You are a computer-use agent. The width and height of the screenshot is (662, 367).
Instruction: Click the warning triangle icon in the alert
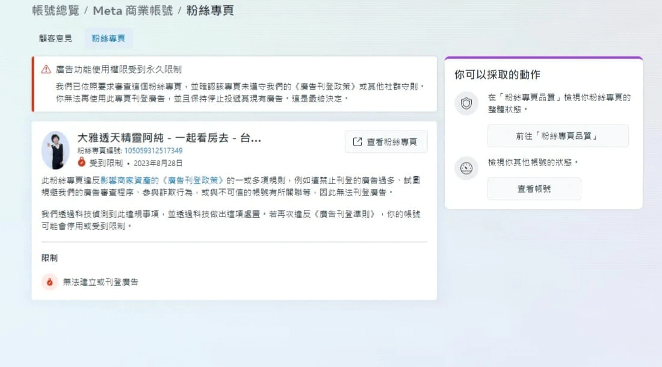[46, 70]
